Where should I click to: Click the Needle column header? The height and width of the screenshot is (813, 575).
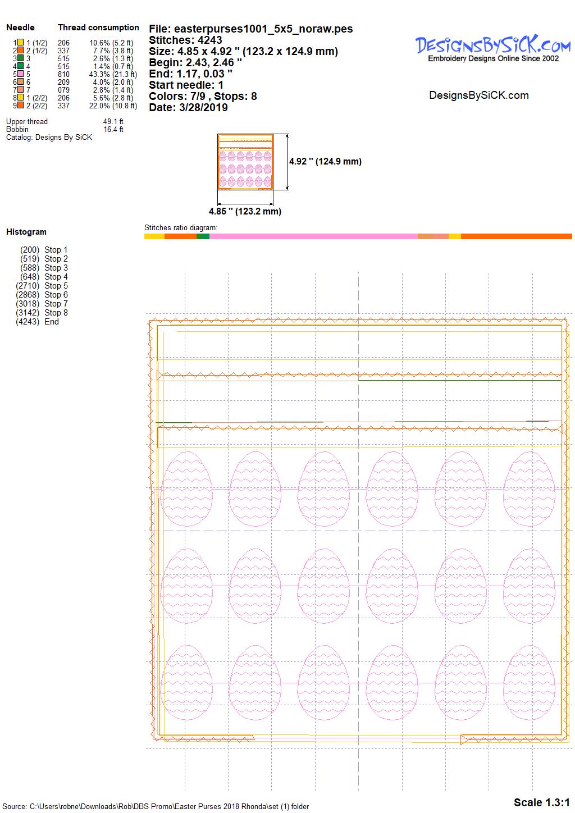pyautogui.click(x=20, y=28)
